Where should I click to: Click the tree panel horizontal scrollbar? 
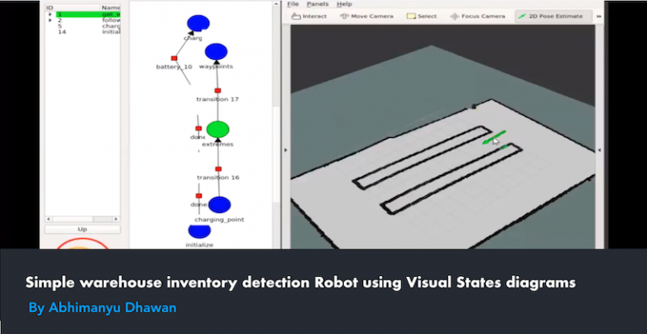[83, 219]
